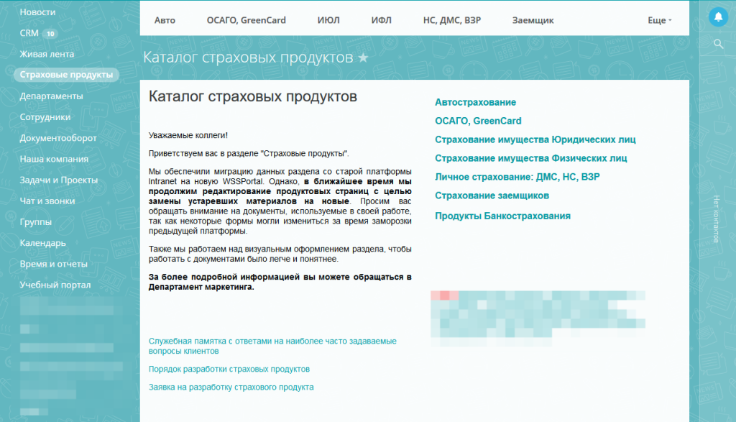The width and height of the screenshot is (736, 422).
Task: Open CRM in the sidebar
Action: click(29, 33)
